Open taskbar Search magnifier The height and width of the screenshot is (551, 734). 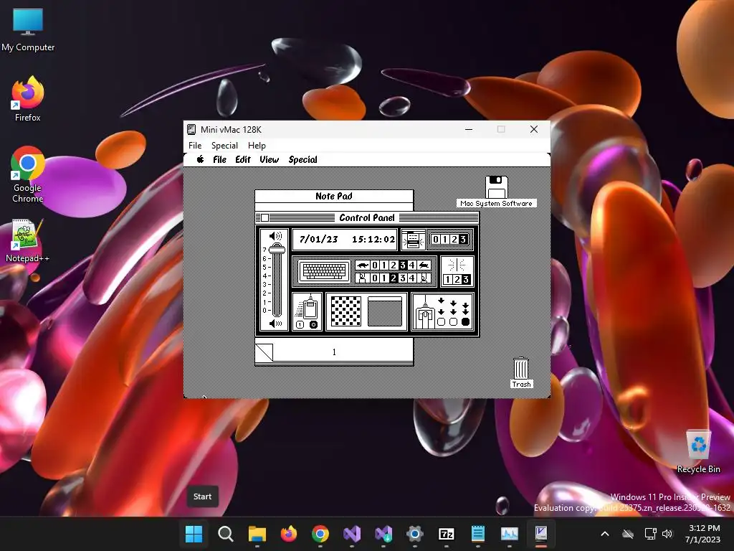226,534
